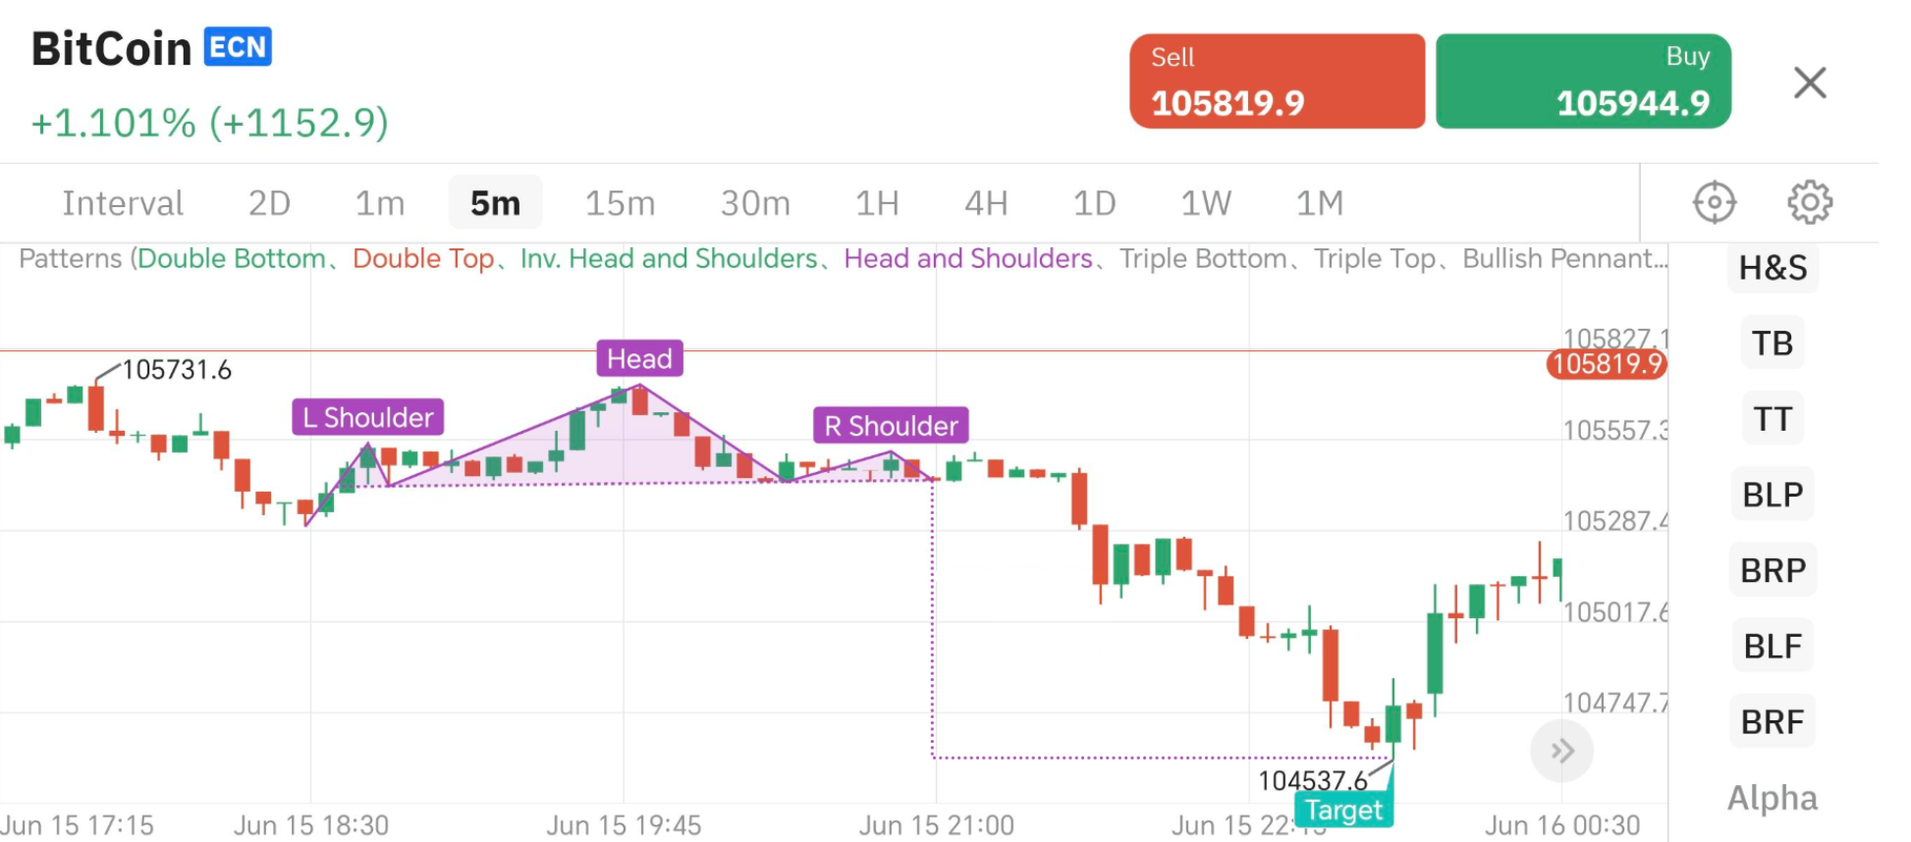Switch to the 1D interval tab
This screenshot has height=842, width=1911.
1095,202
